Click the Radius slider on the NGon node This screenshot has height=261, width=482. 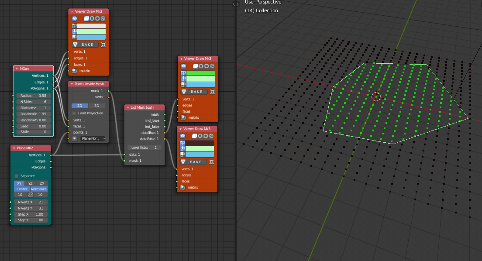33,96
